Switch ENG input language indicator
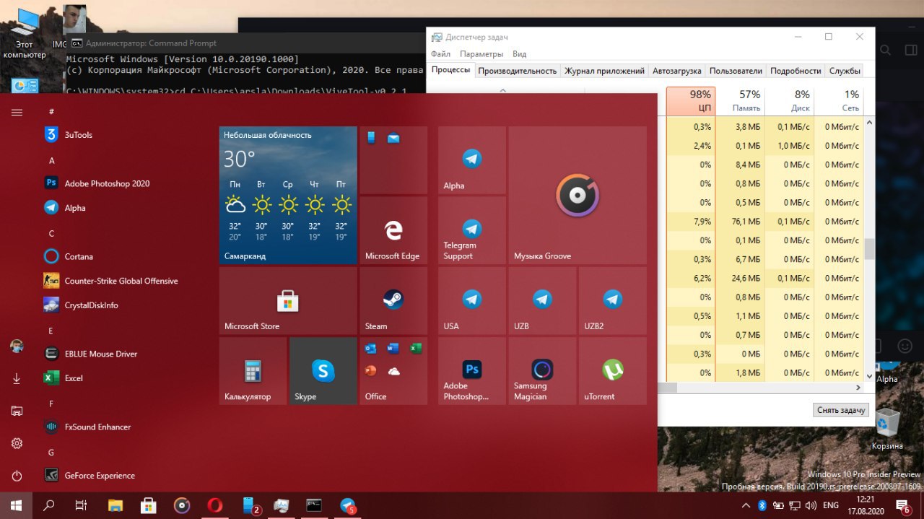 click(x=831, y=505)
